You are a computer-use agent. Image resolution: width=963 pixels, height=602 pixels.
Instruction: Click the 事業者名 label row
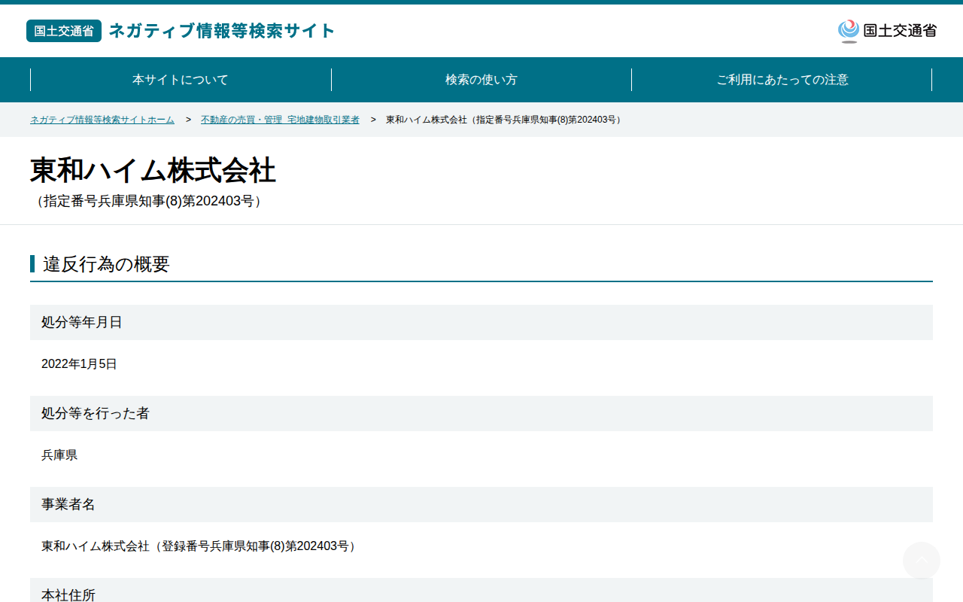pyautogui.click(x=481, y=504)
